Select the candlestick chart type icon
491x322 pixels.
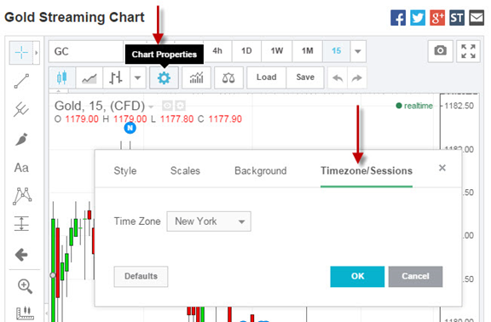point(62,78)
